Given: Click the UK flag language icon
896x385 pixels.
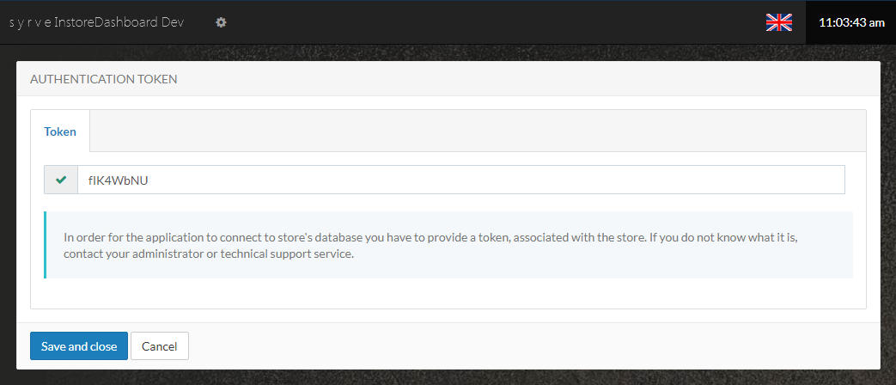Looking at the screenshot, I should coord(778,22).
